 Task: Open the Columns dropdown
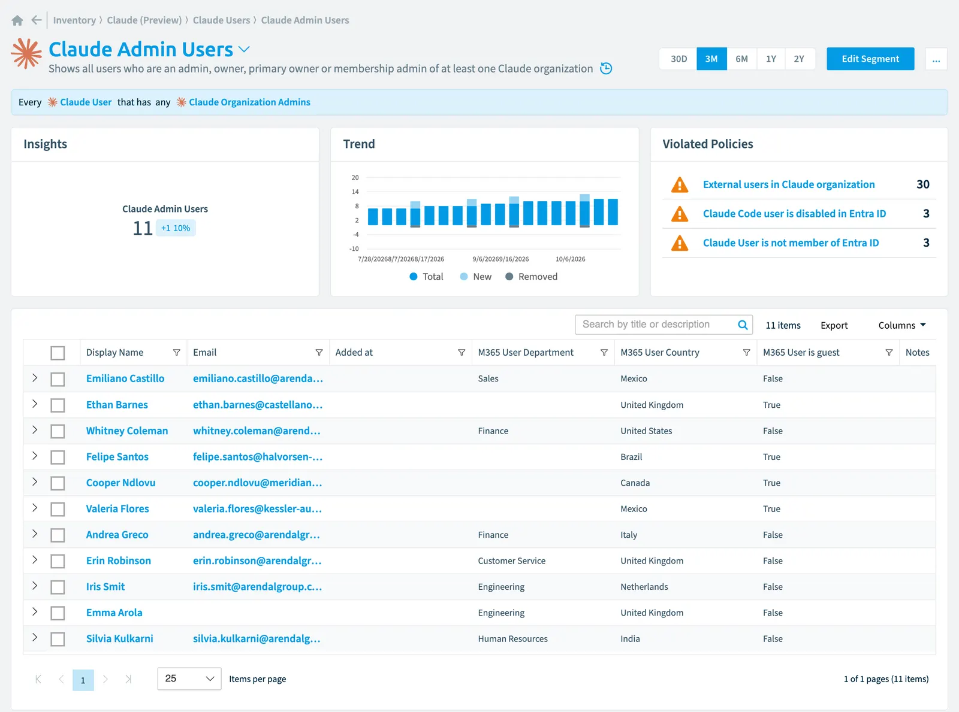[902, 325]
